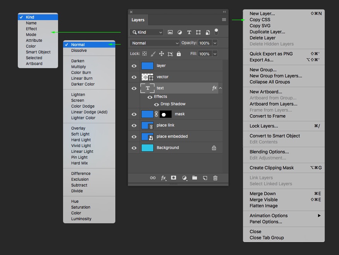Click the lock position move icon

pos(161,54)
